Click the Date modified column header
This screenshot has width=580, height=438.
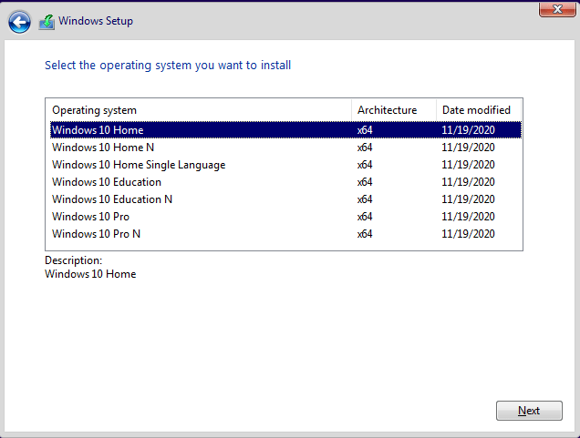(x=476, y=110)
